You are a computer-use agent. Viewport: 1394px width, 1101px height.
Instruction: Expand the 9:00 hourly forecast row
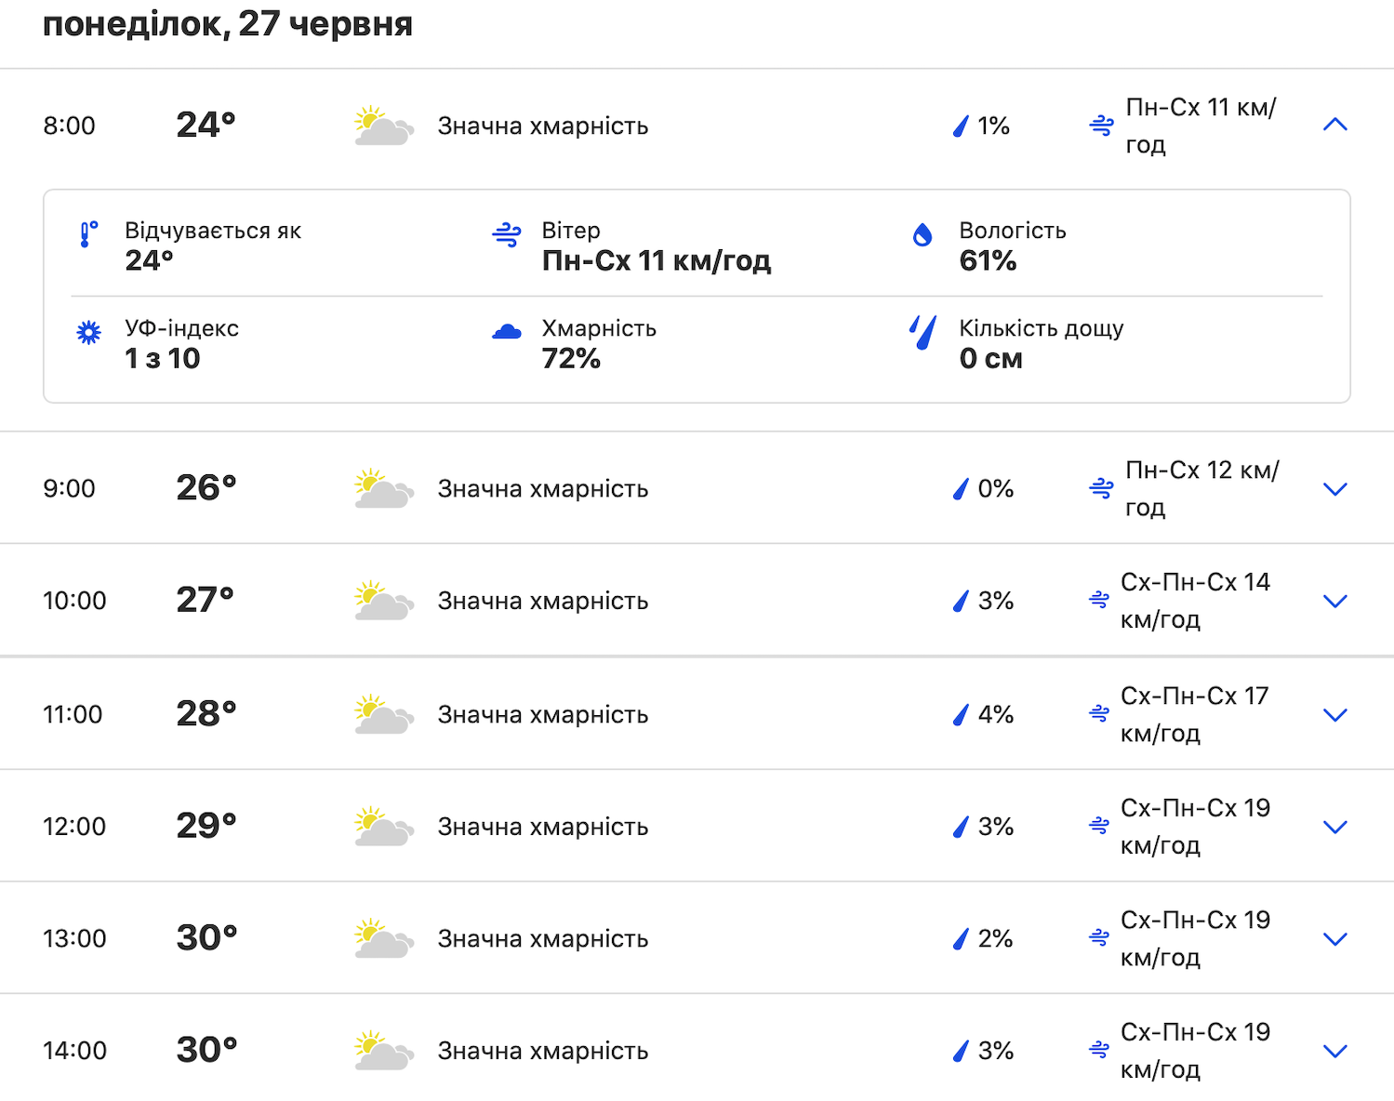click(1334, 489)
